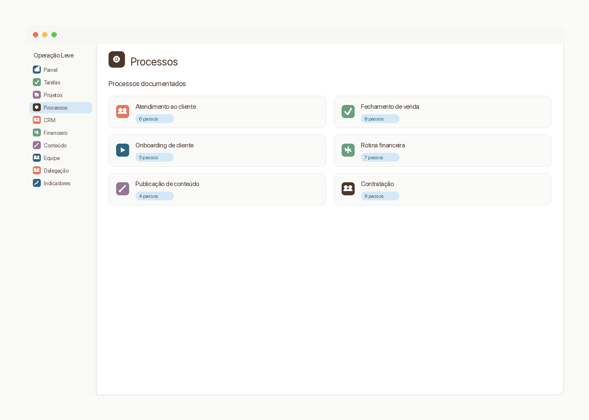Click the 4 passos badge
Screen dimensions: 589x420
(x=154, y=196)
